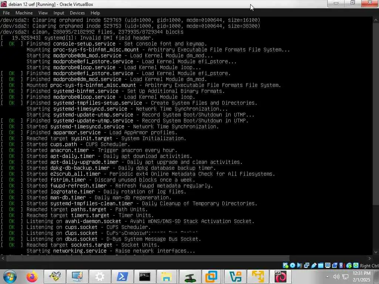Open the monitor personalization taskbar icon
The width and height of the screenshot is (379, 284).
coord(77,277)
